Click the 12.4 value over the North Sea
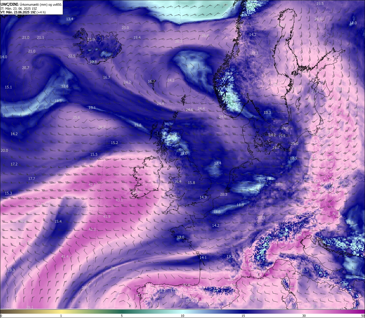365x318 pixels. [218, 163]
